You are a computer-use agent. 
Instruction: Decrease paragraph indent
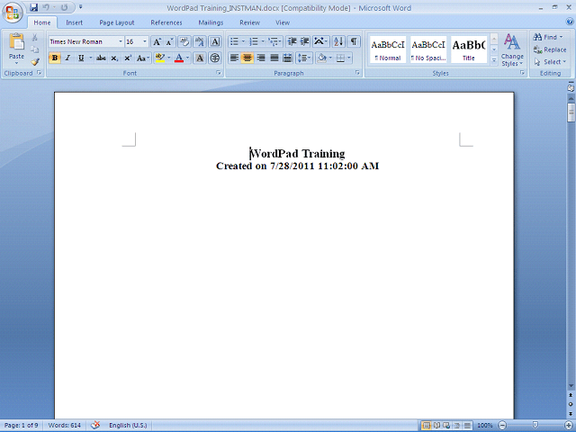[292, 42]
